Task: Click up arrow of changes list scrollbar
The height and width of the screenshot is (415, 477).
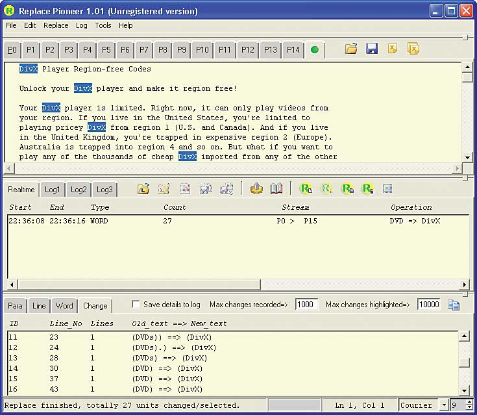Action: point(464,336)
